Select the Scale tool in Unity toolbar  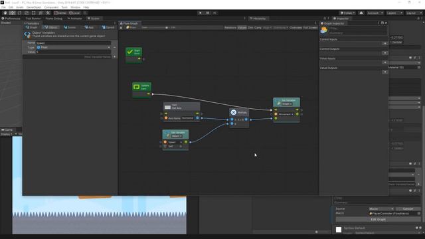click(27, 13)
